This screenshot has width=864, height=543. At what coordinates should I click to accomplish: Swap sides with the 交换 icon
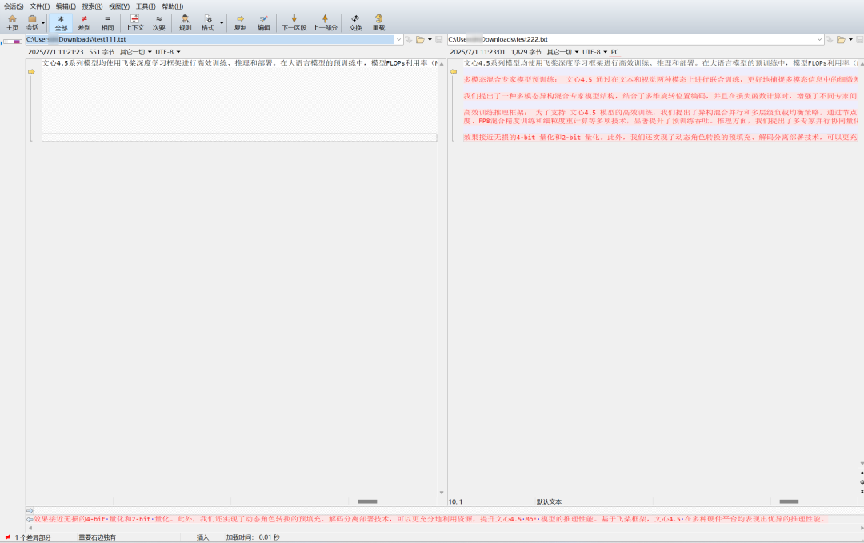point(355,22)
